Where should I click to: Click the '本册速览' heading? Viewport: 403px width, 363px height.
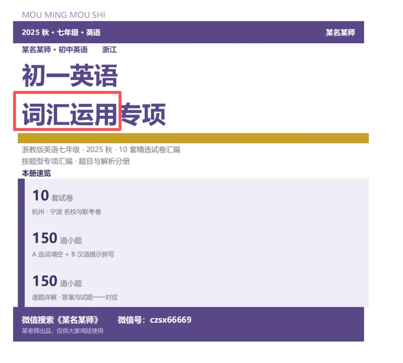point(36,173)
